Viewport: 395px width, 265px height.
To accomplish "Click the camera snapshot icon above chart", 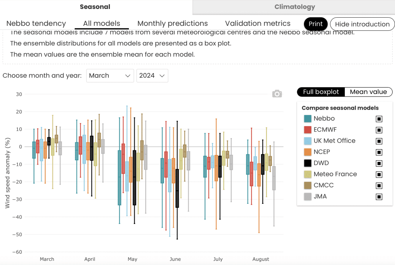I will pyautogui.click(x=277, y=94).
